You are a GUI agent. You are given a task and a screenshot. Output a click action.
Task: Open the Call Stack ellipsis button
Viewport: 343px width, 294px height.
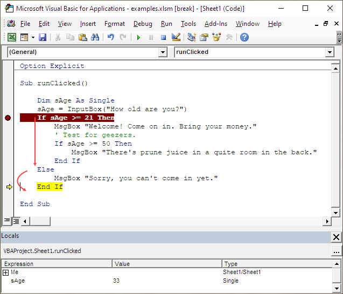point(336,251)
